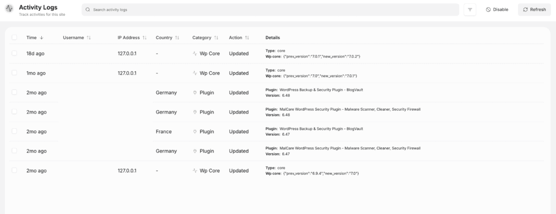Click the Category column header

202,37
